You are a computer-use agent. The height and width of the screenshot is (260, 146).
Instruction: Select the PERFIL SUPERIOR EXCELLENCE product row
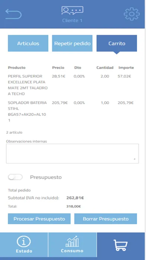point(71,85)
